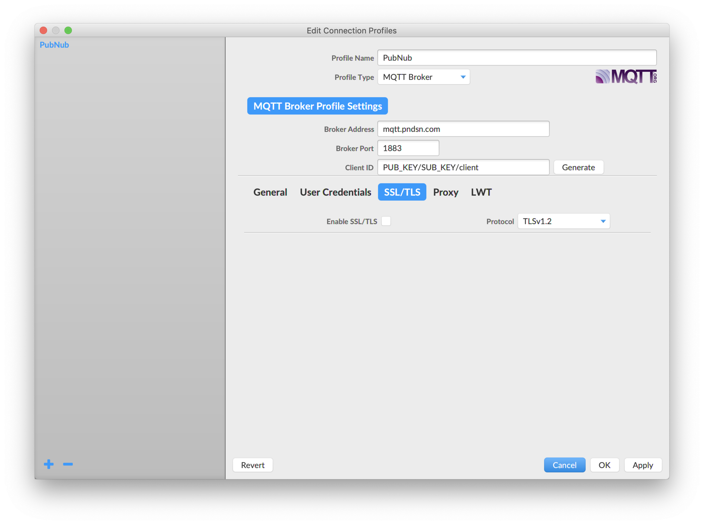Screen dimensions: 704x525
Task: Focus the Broker Port field
Action: (408, 148)
